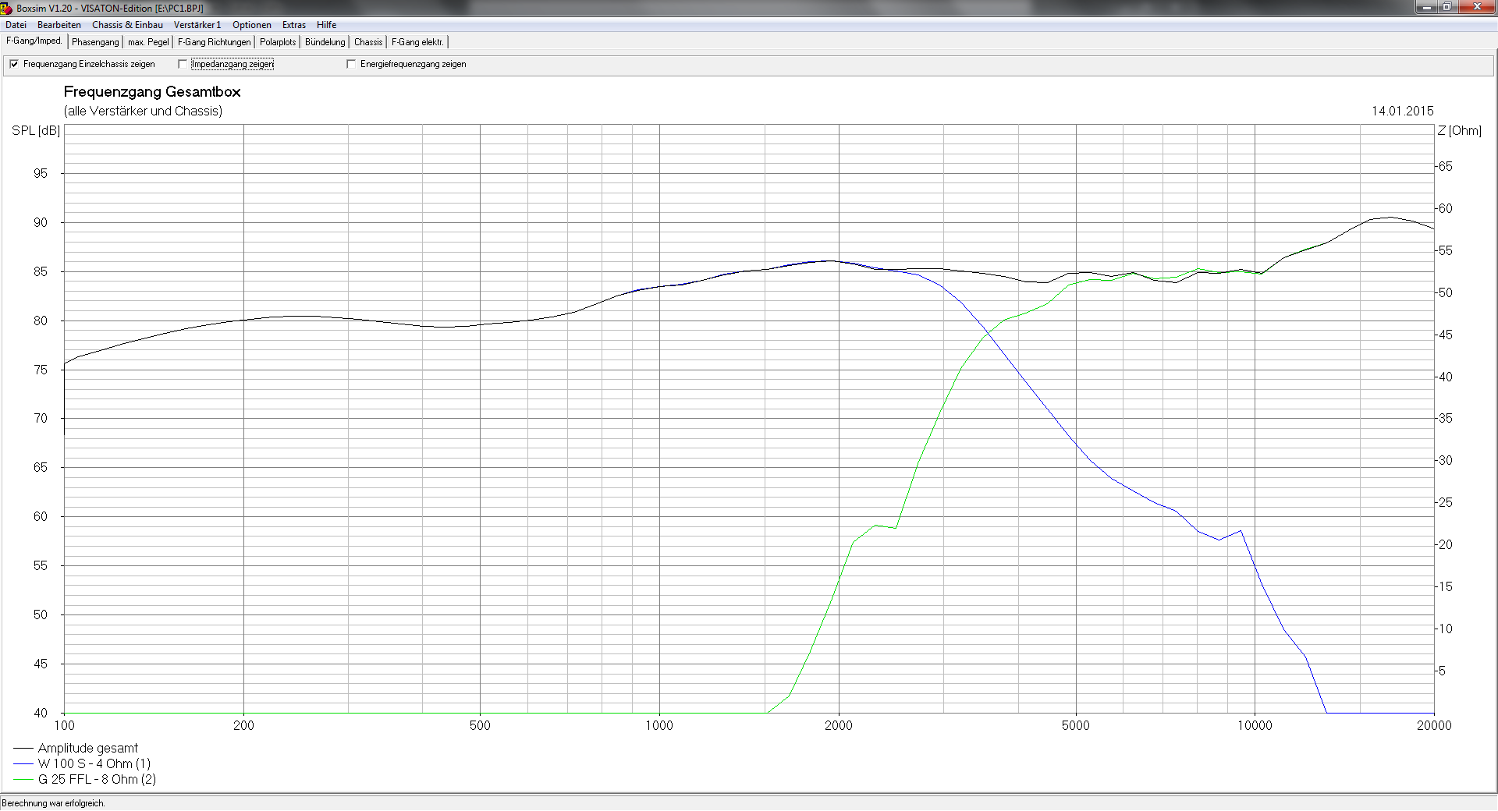
Task: Open the Hilfe menu
Action: [326, 25]
